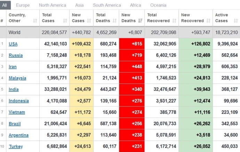Sort by Total Recovered arrows icon

coord(175,21)
